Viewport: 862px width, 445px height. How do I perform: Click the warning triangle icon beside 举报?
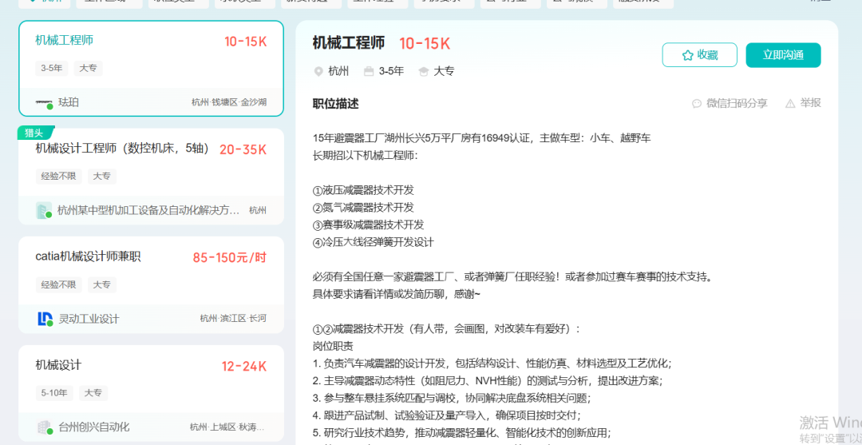pos(790,103)
